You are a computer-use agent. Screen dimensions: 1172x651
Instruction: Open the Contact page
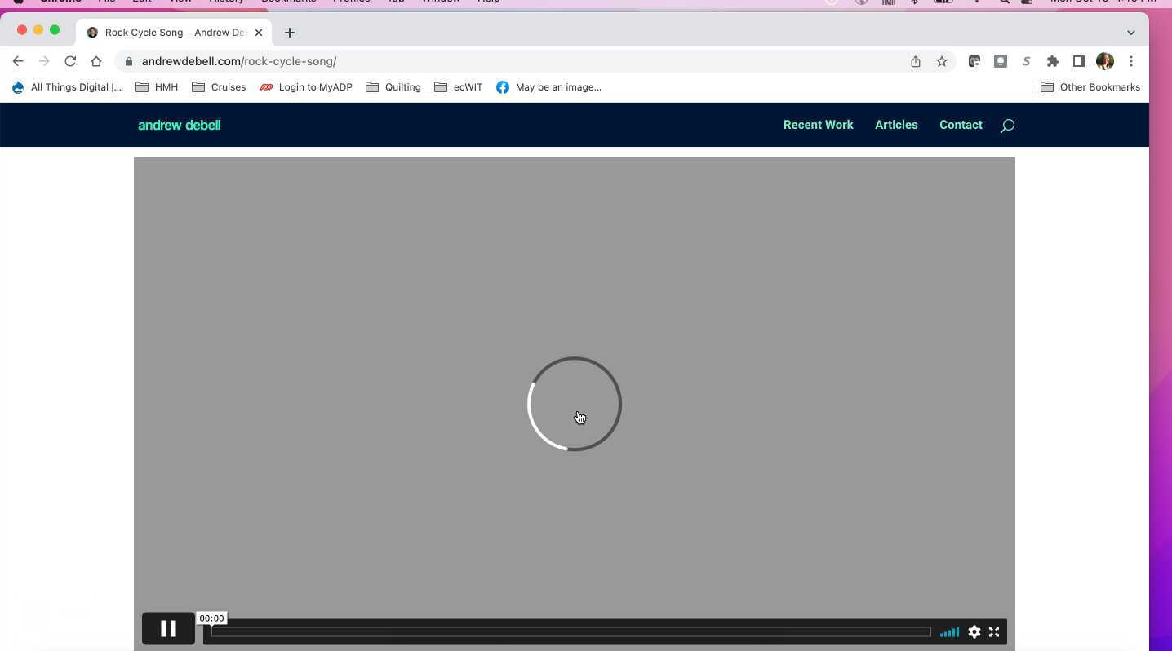[x=961, y=125]
